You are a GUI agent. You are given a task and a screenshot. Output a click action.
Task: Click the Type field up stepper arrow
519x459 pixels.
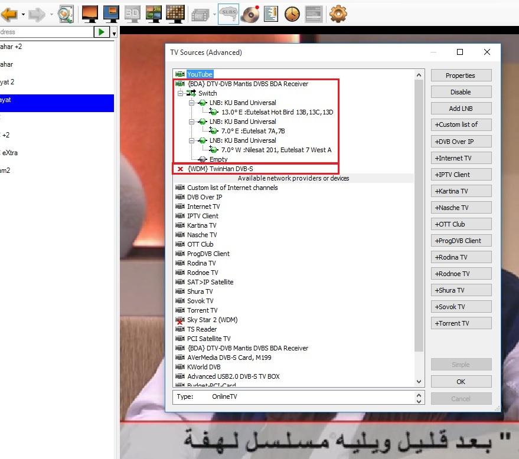click(419, 395)
